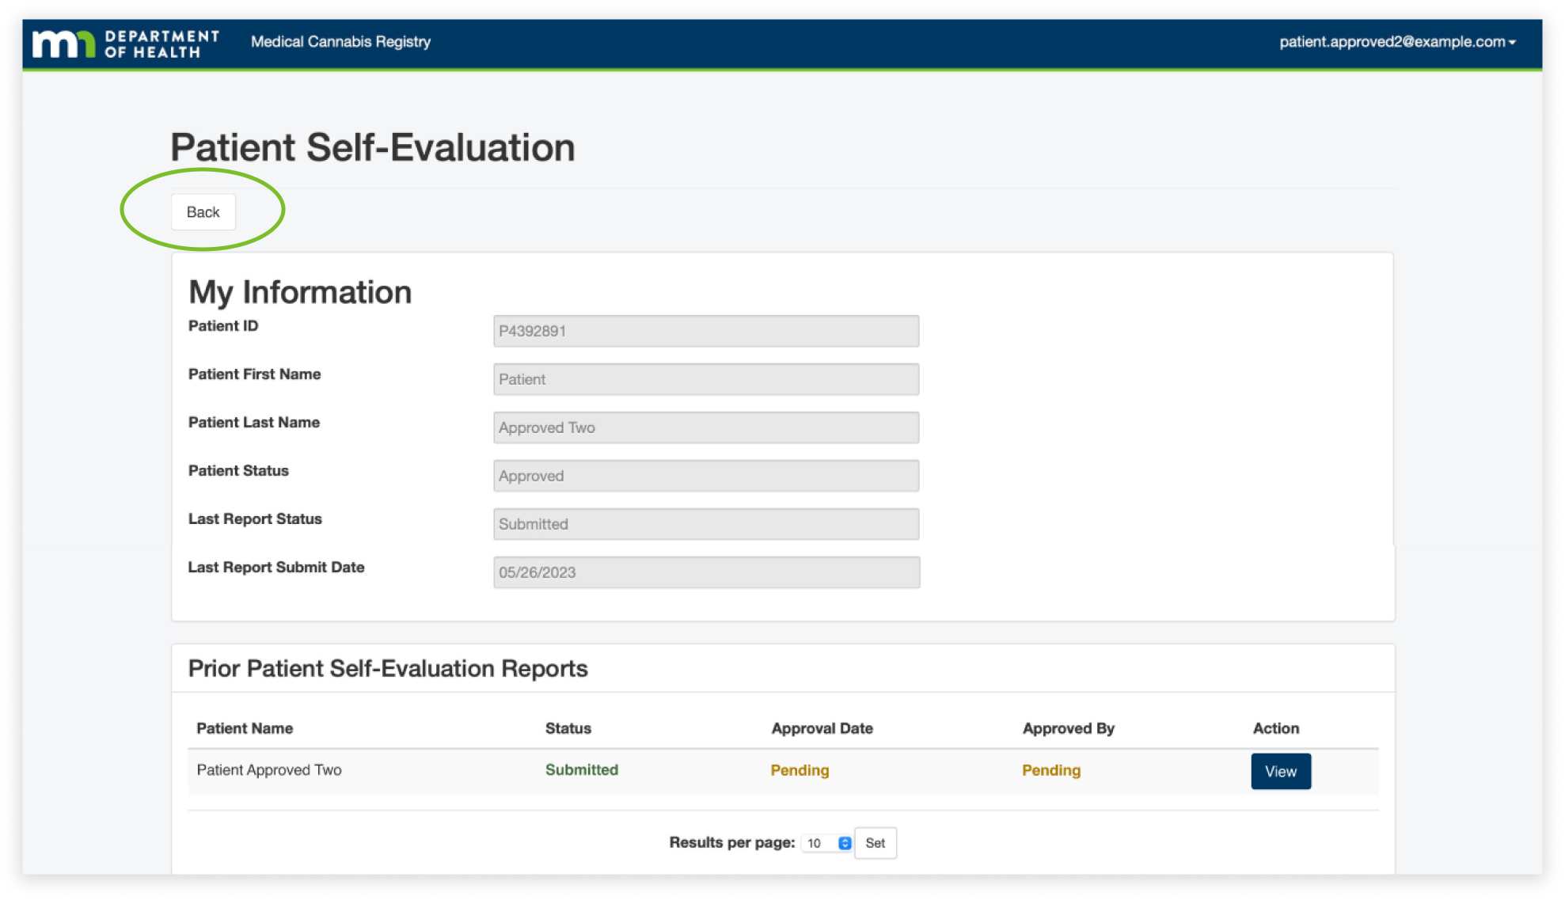Click the Minnesota Department of Health logo
Viewport: 1565px width, 900px height.
point(125,44)
